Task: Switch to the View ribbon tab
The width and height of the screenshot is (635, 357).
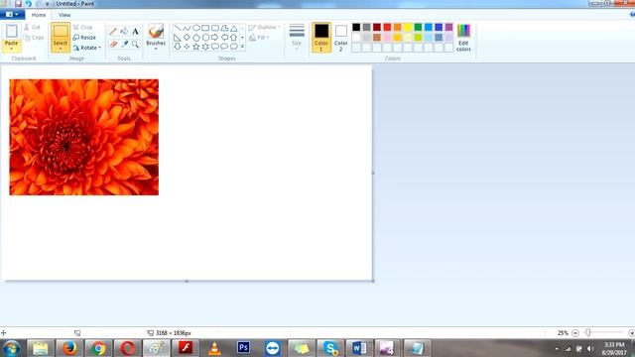Action: [x=64, y=15]
